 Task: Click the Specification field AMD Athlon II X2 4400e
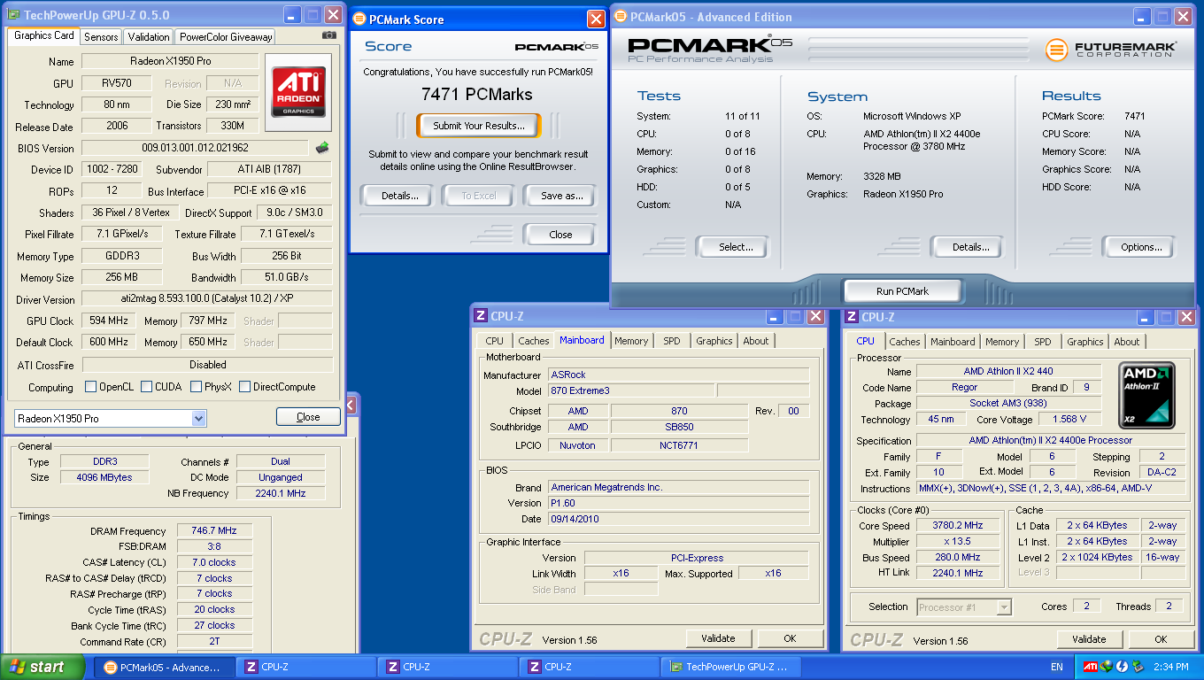[x=1050, y=440]
